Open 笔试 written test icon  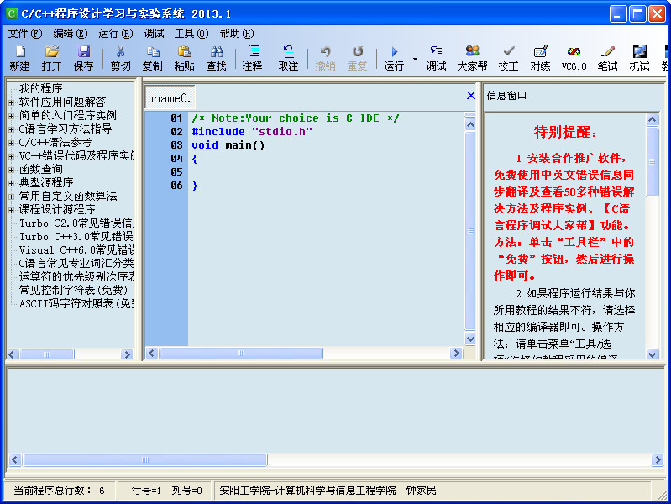click(x=608, y=58)
